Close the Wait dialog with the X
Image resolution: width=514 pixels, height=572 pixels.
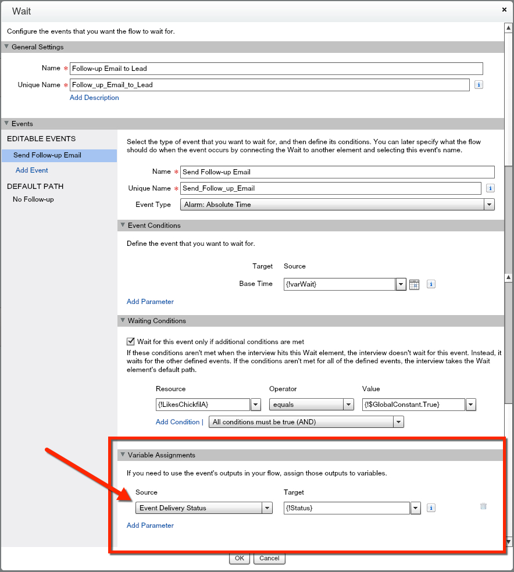(504, 10)
